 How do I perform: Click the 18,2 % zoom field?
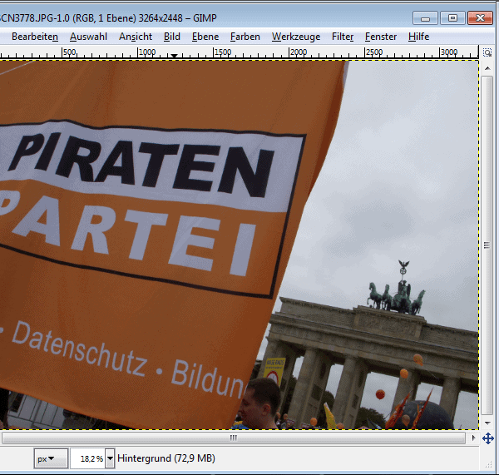point(88,458)
